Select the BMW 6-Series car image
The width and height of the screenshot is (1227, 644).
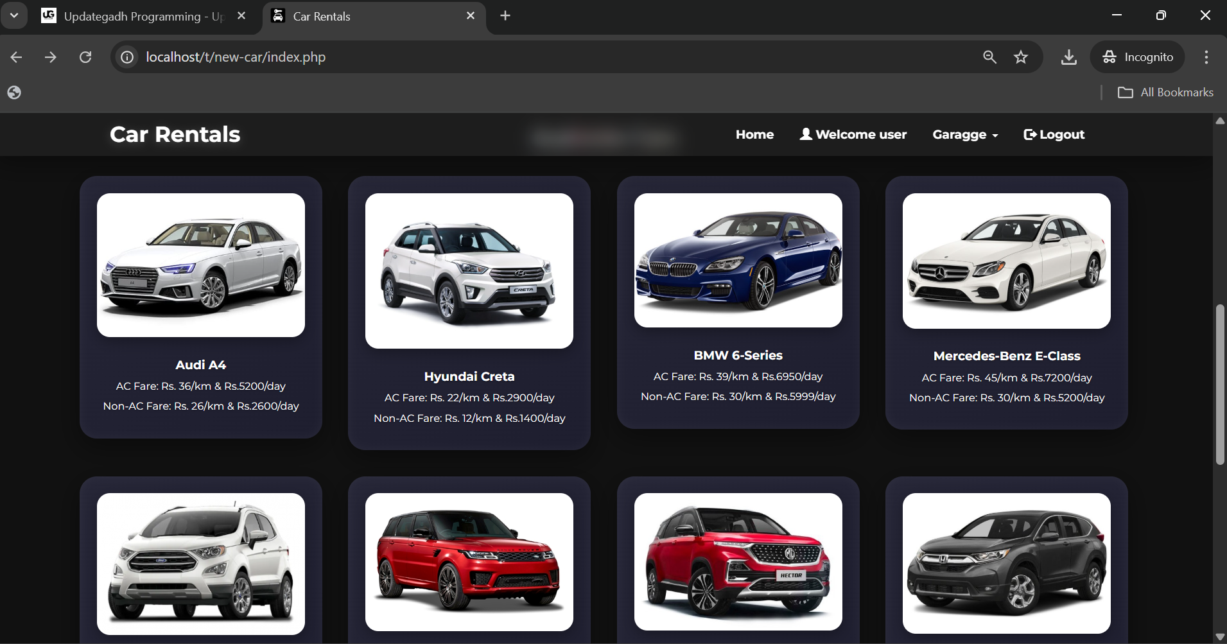pos(738,260)
